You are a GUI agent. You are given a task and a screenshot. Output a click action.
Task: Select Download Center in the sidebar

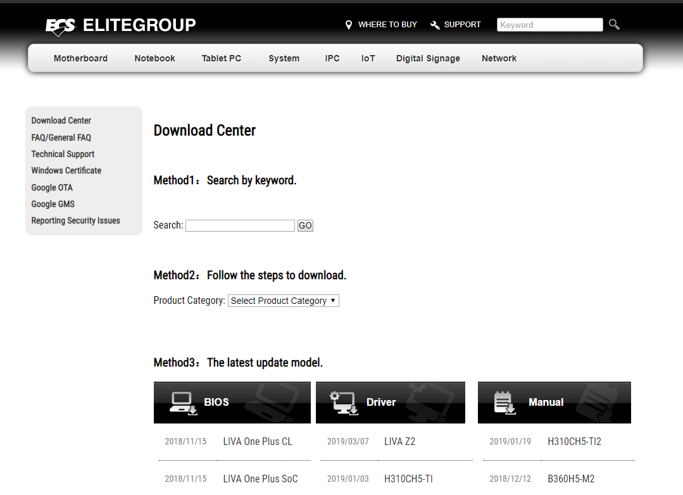pos(61,121)
